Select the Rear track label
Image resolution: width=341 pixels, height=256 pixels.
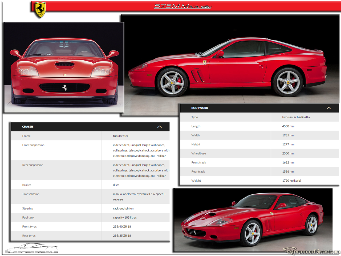point(198,172)
